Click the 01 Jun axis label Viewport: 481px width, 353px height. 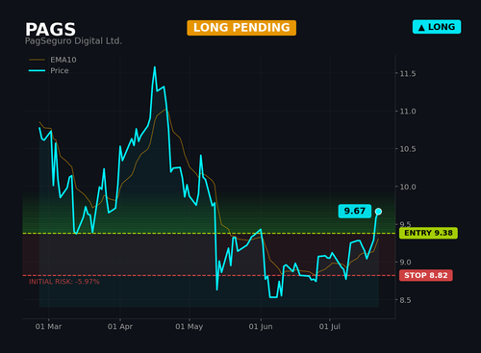(x=261, y=327)
